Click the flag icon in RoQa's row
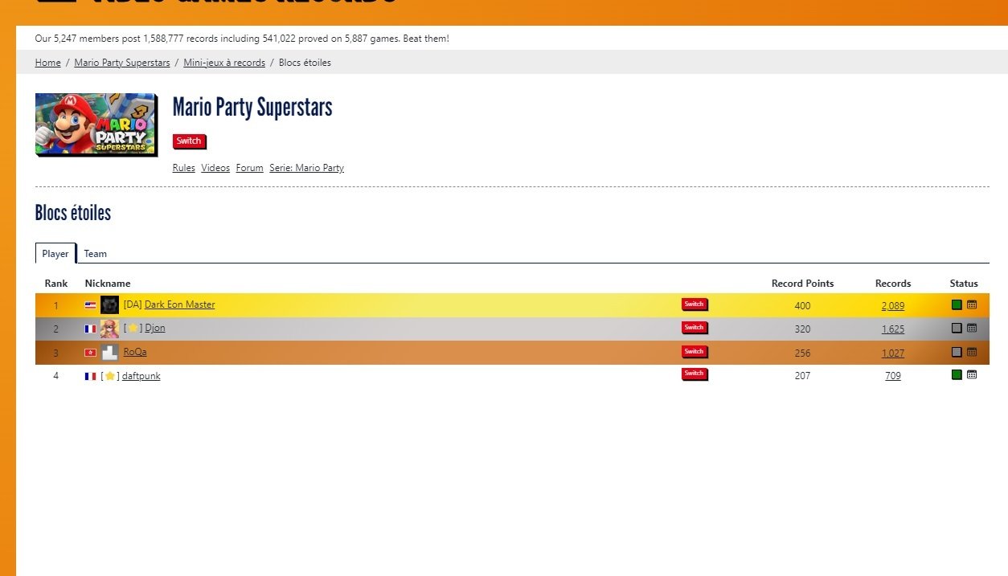Image resolution: width=1008 pixels, height=576 pixels. pos(91,353)
